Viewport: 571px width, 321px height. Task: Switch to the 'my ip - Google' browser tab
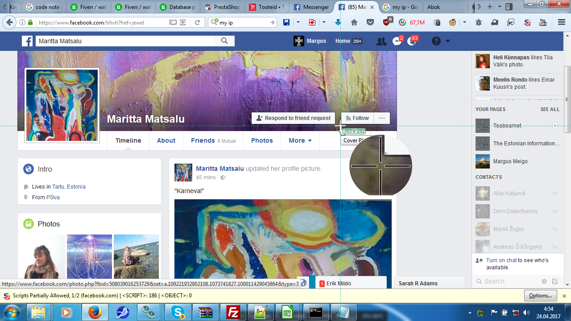tap(401, 7)
